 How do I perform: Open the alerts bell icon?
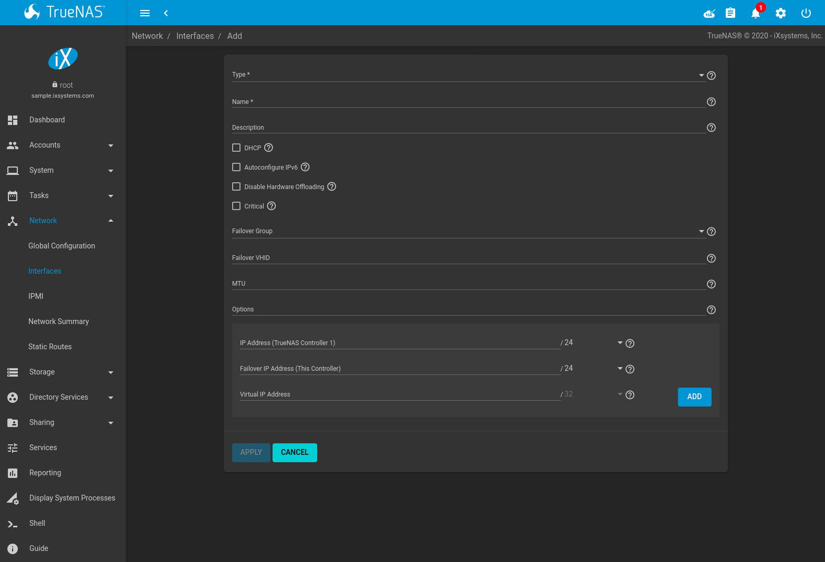756,13
